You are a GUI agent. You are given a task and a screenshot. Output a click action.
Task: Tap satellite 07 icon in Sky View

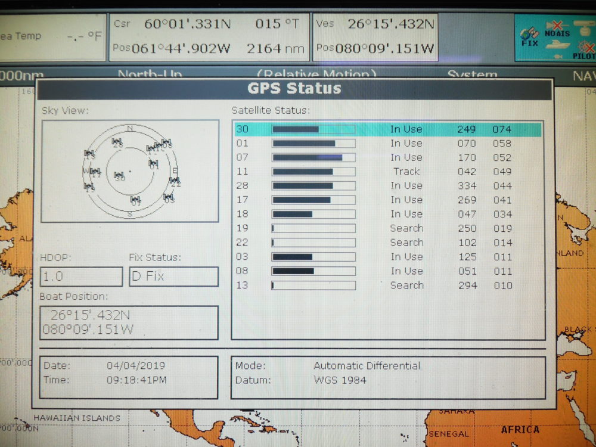click(136, 200)
